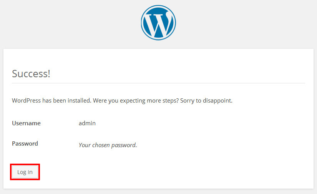Click the Password label
The height and width of the screenshot is (194, 317).
click(x=25, y=144)
